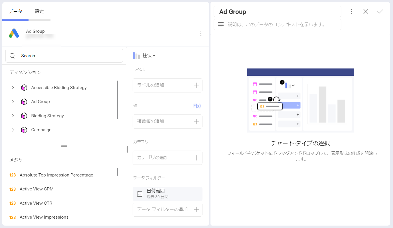Click the Bidding Strategy cube icon
The height and width of the screenshot is (228, 393).
coord(24,116)
